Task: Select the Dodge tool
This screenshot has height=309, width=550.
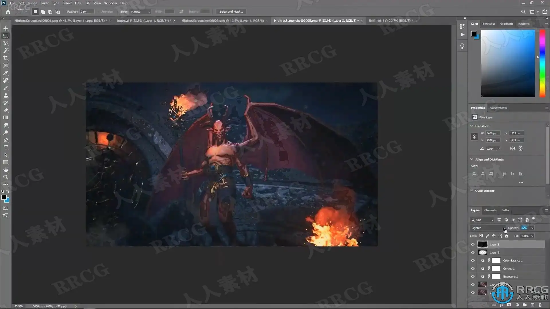Action: [x=6, y=132]
